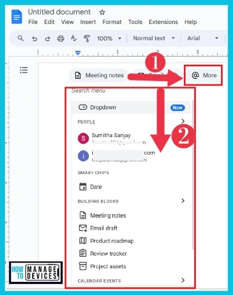Open the Insert menu
233x295 pixels.
coord(88,22)
